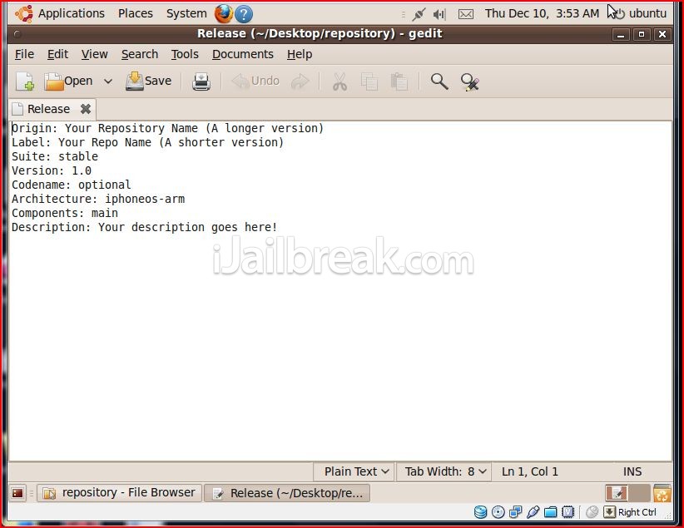This screenshot has height=528, width=684.
Task: Redo with the forward arrow icon
Action: (300, 81)
